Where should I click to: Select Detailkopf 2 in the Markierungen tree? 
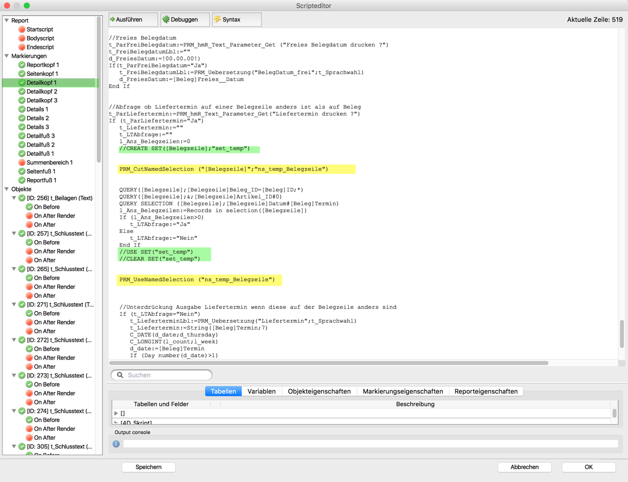point(42,92)
